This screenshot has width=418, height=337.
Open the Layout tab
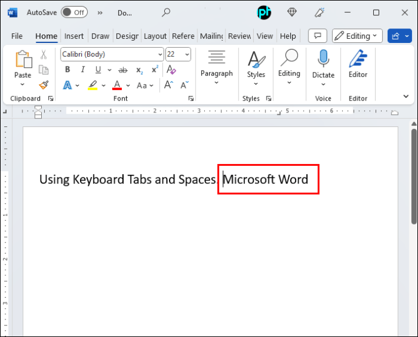click(155, 36)
